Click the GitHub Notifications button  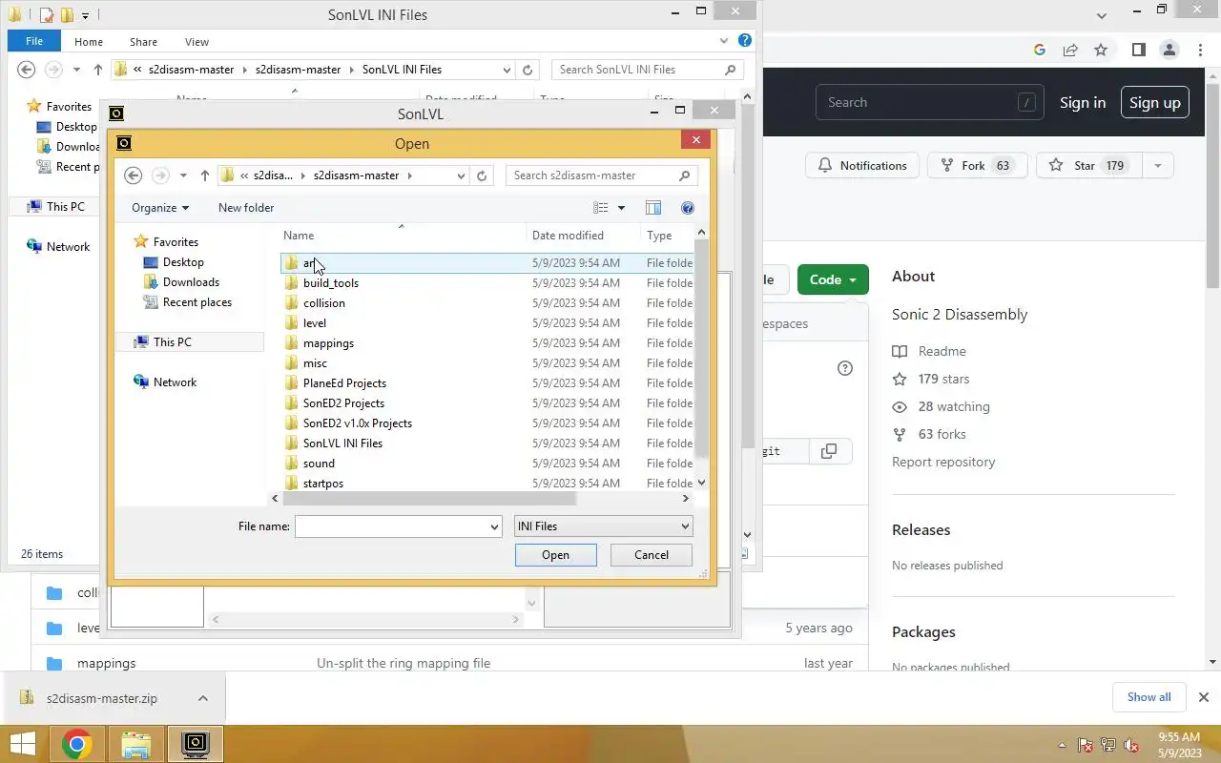[862, 166]
